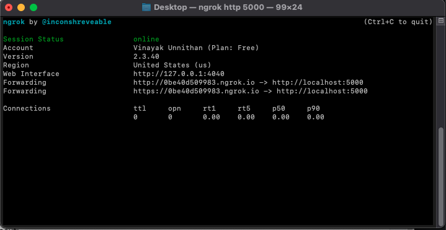
Task: Click the 'rt1' column header
Action: tap(209, 108)
